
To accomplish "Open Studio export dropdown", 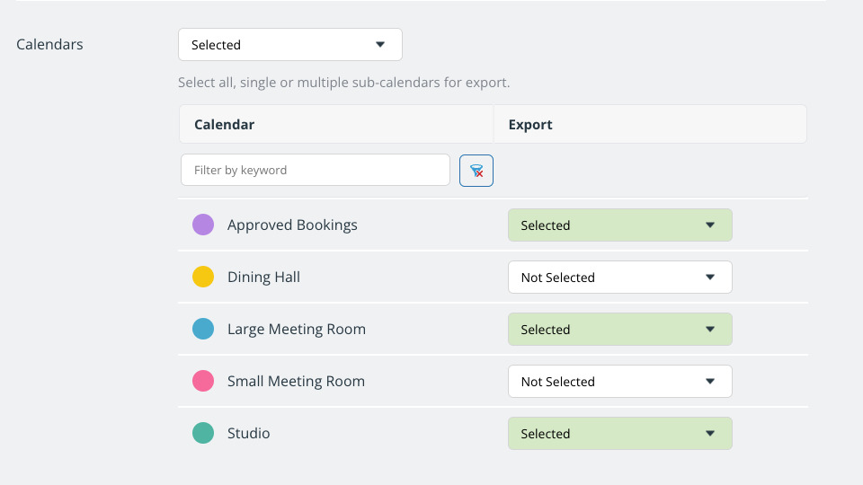I will pyautogui.click(x=619, y=433).
